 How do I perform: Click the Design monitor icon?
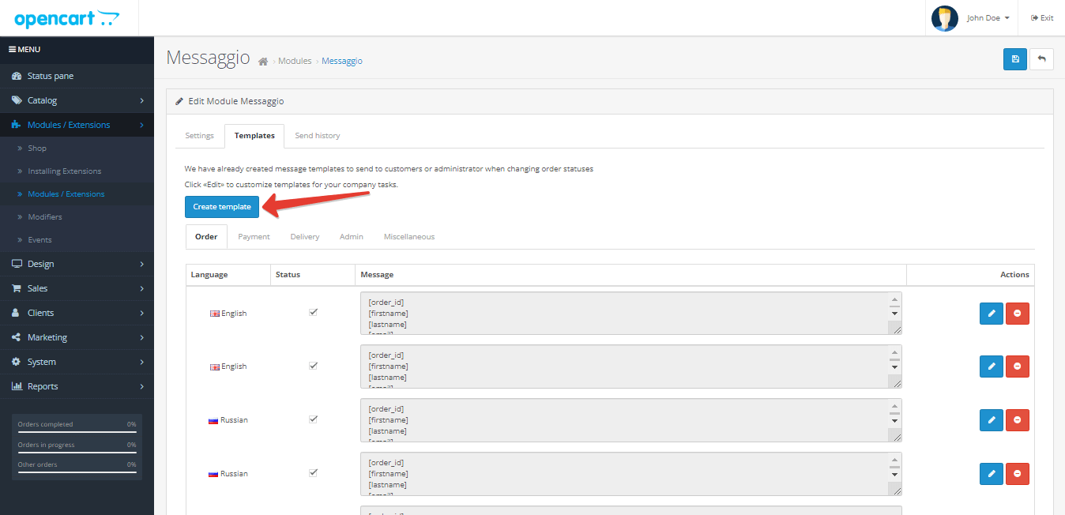tap(17, 264)
